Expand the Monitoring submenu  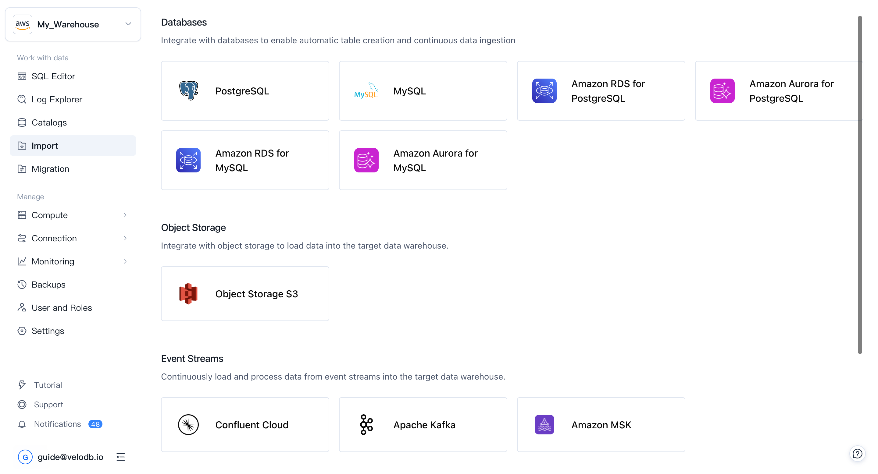click(125, 261)
